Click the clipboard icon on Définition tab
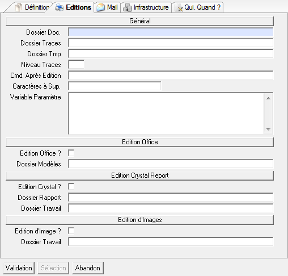 [19, 7]
